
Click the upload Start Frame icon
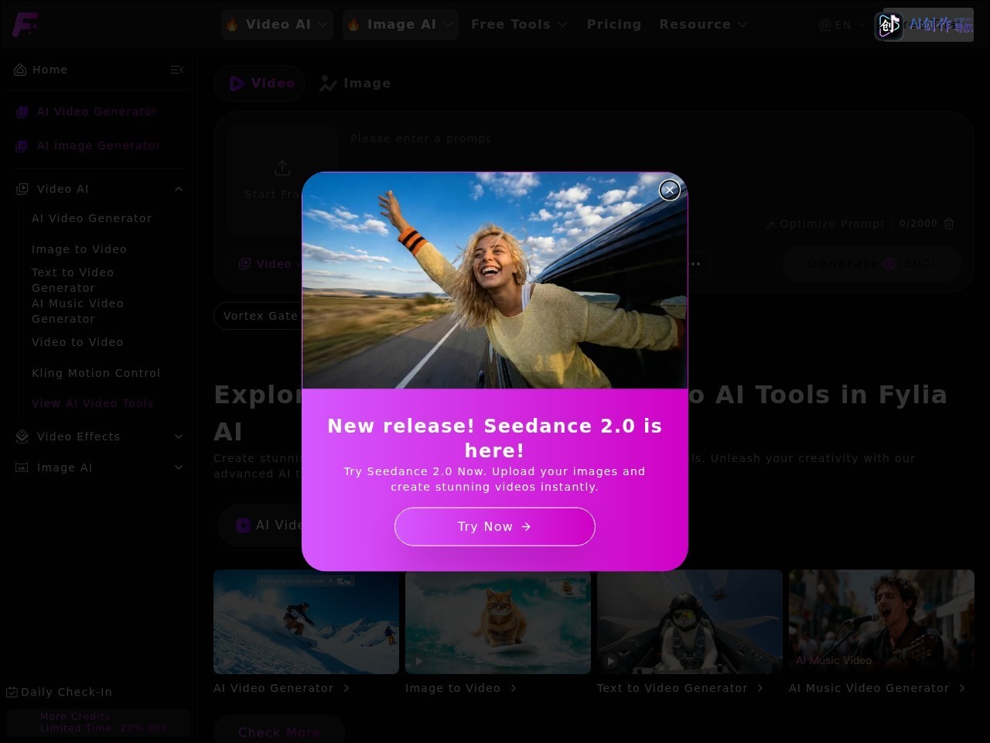pyautogui.click(x=282, y=168)
